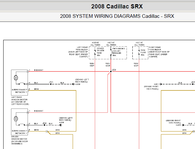Click the J501 splice dot
The width and height of the screenshot is (195, 149).
(44, 125)
